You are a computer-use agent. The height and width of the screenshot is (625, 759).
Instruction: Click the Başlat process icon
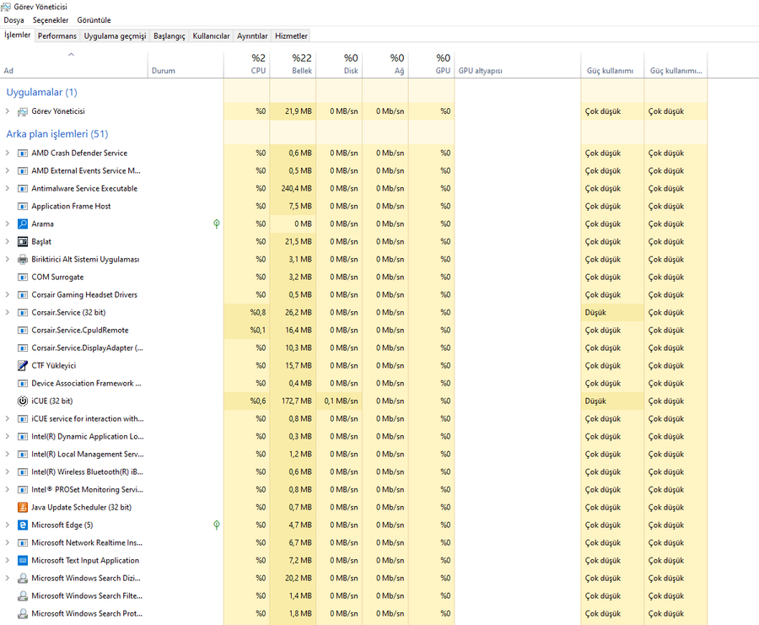tap(22, 241)
